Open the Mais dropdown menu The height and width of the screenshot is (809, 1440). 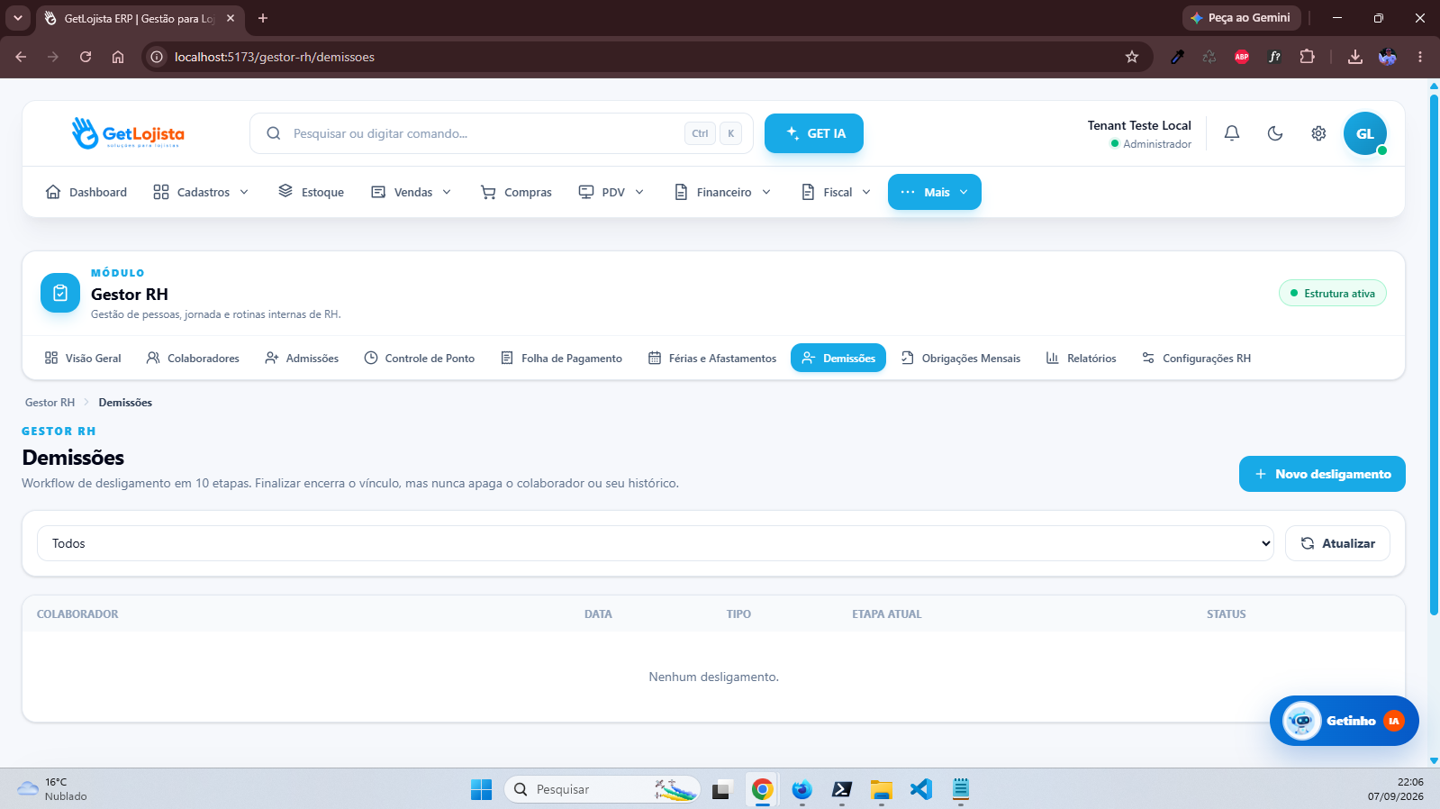935,192
